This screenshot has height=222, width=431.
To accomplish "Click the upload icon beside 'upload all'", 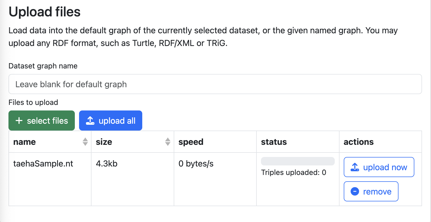I will tap(90, 121).
